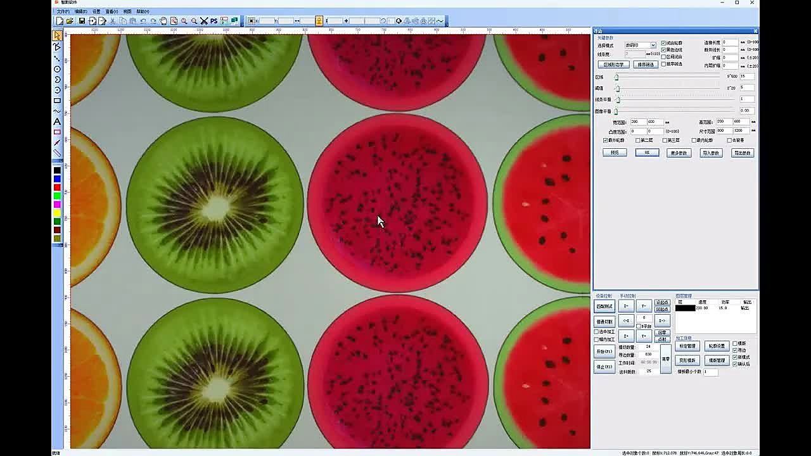Image resolution: width=811 pixels, height=456 pixels.
Task: Select the curve wave tool in left toolbar
Action: pos(57,111)
